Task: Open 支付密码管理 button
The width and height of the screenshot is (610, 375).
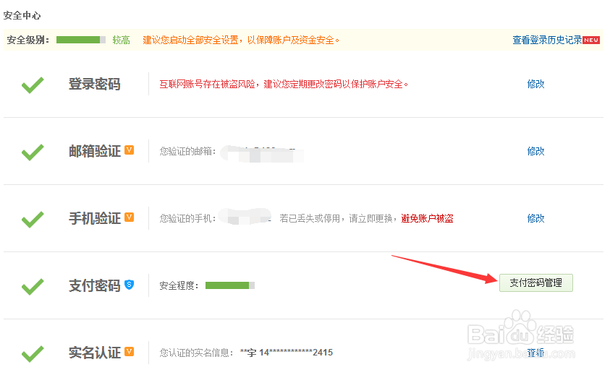Action: click(535, 283)
